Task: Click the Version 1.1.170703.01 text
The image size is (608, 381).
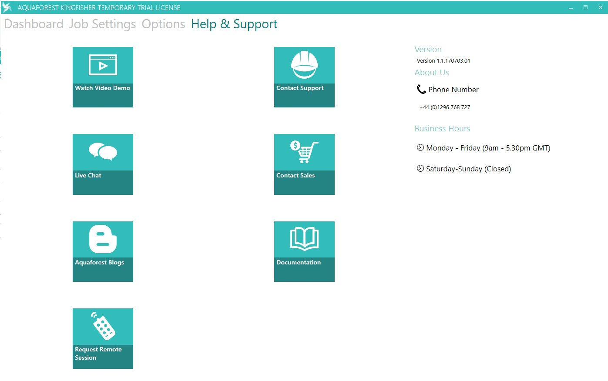Action: pyautogui.click(x=443, y=61)
